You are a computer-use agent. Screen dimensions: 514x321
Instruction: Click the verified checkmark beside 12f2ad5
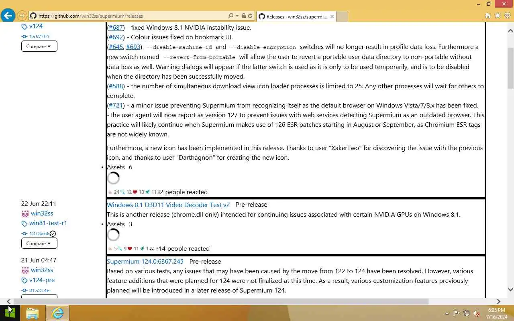click(x=53, y=234)
